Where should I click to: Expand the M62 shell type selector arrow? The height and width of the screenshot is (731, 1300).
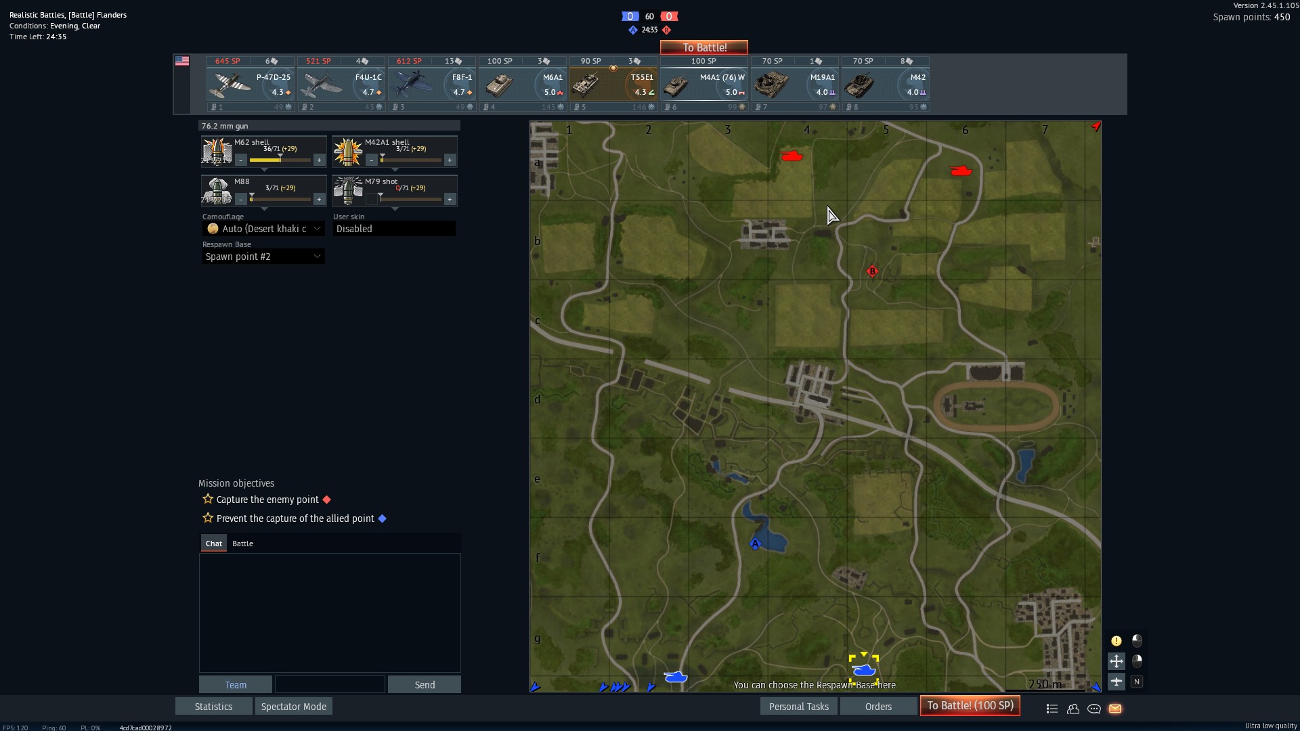(264, 170)
